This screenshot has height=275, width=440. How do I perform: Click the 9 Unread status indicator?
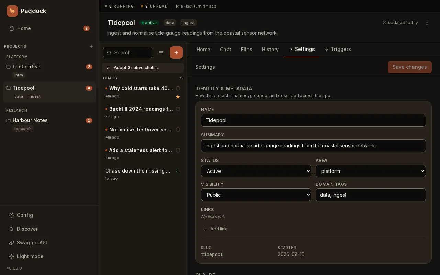pyautogui.click(x=155, y=6)
